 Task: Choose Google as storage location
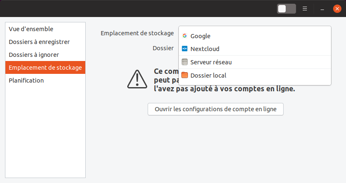click(200, 36)
